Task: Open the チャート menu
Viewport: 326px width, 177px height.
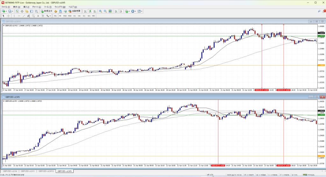Action: pyautogui.click(x=35, y=7)
